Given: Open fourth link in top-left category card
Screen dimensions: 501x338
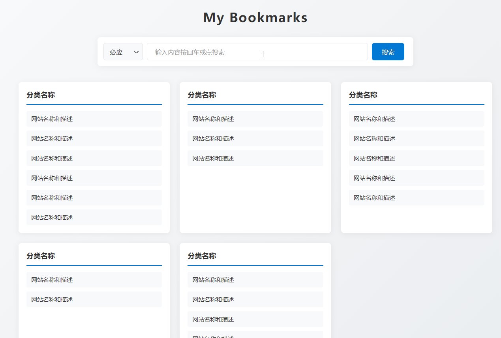Looking at the screenshot, I should point(94,178).
